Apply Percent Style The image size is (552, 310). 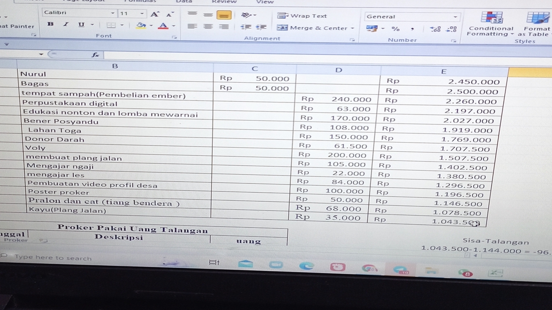[396, 29]
